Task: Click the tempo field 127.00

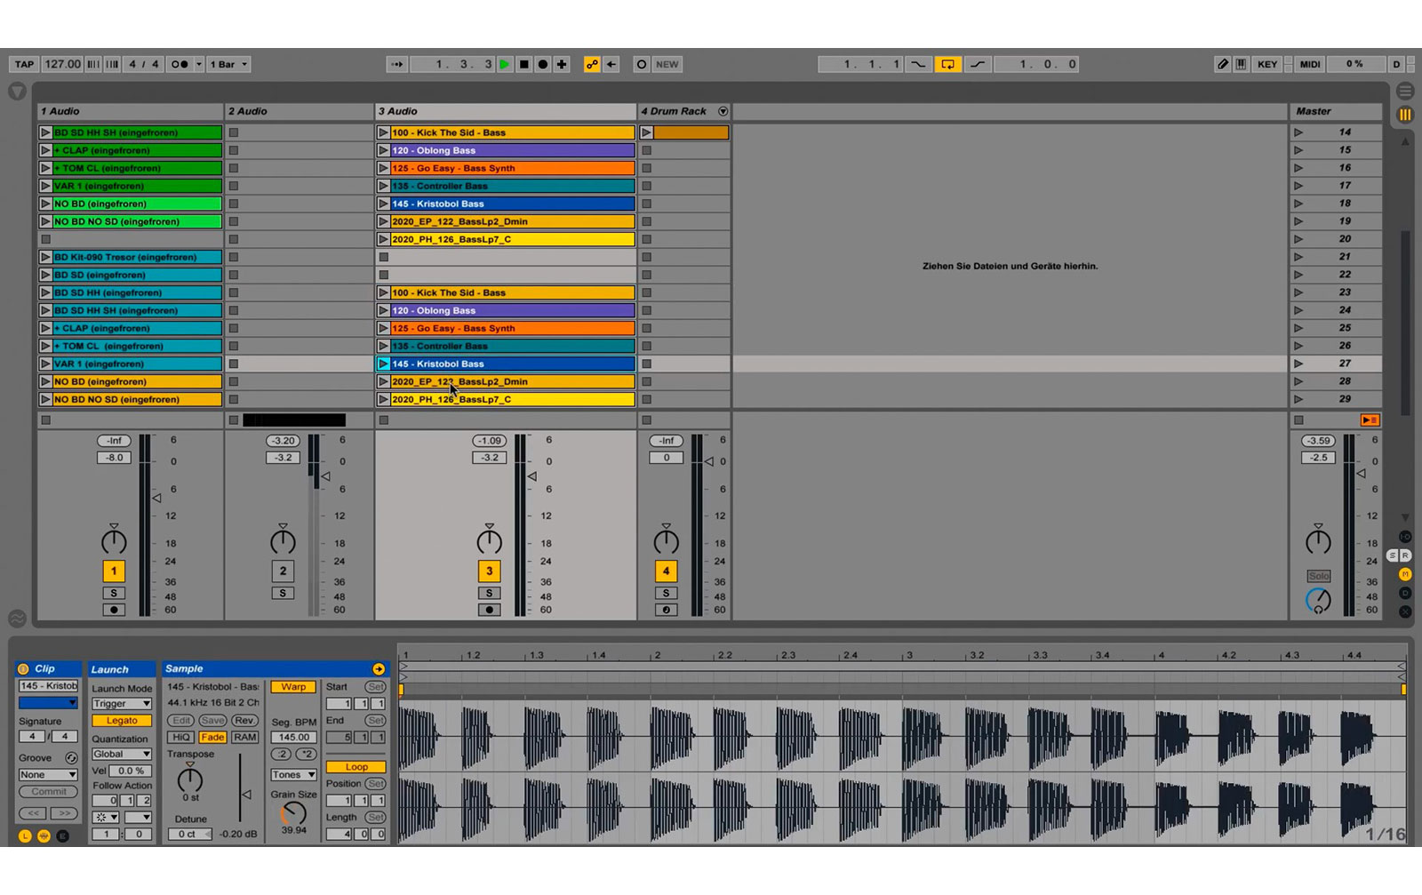Action: (62, 64)
